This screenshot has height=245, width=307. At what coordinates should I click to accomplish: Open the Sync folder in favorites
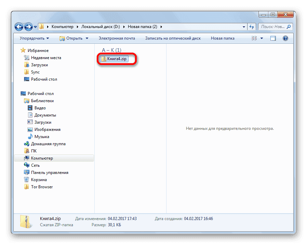[x=35, y=72]
